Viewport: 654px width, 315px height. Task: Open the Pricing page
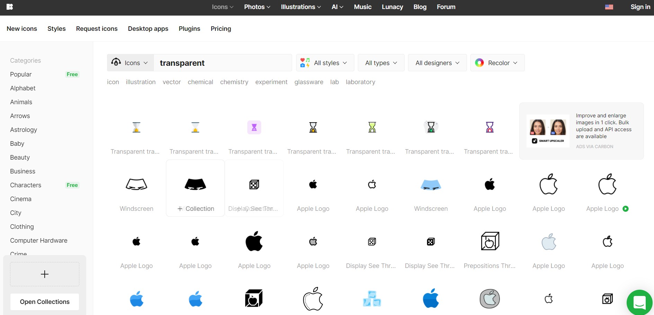tap(221, 29)
